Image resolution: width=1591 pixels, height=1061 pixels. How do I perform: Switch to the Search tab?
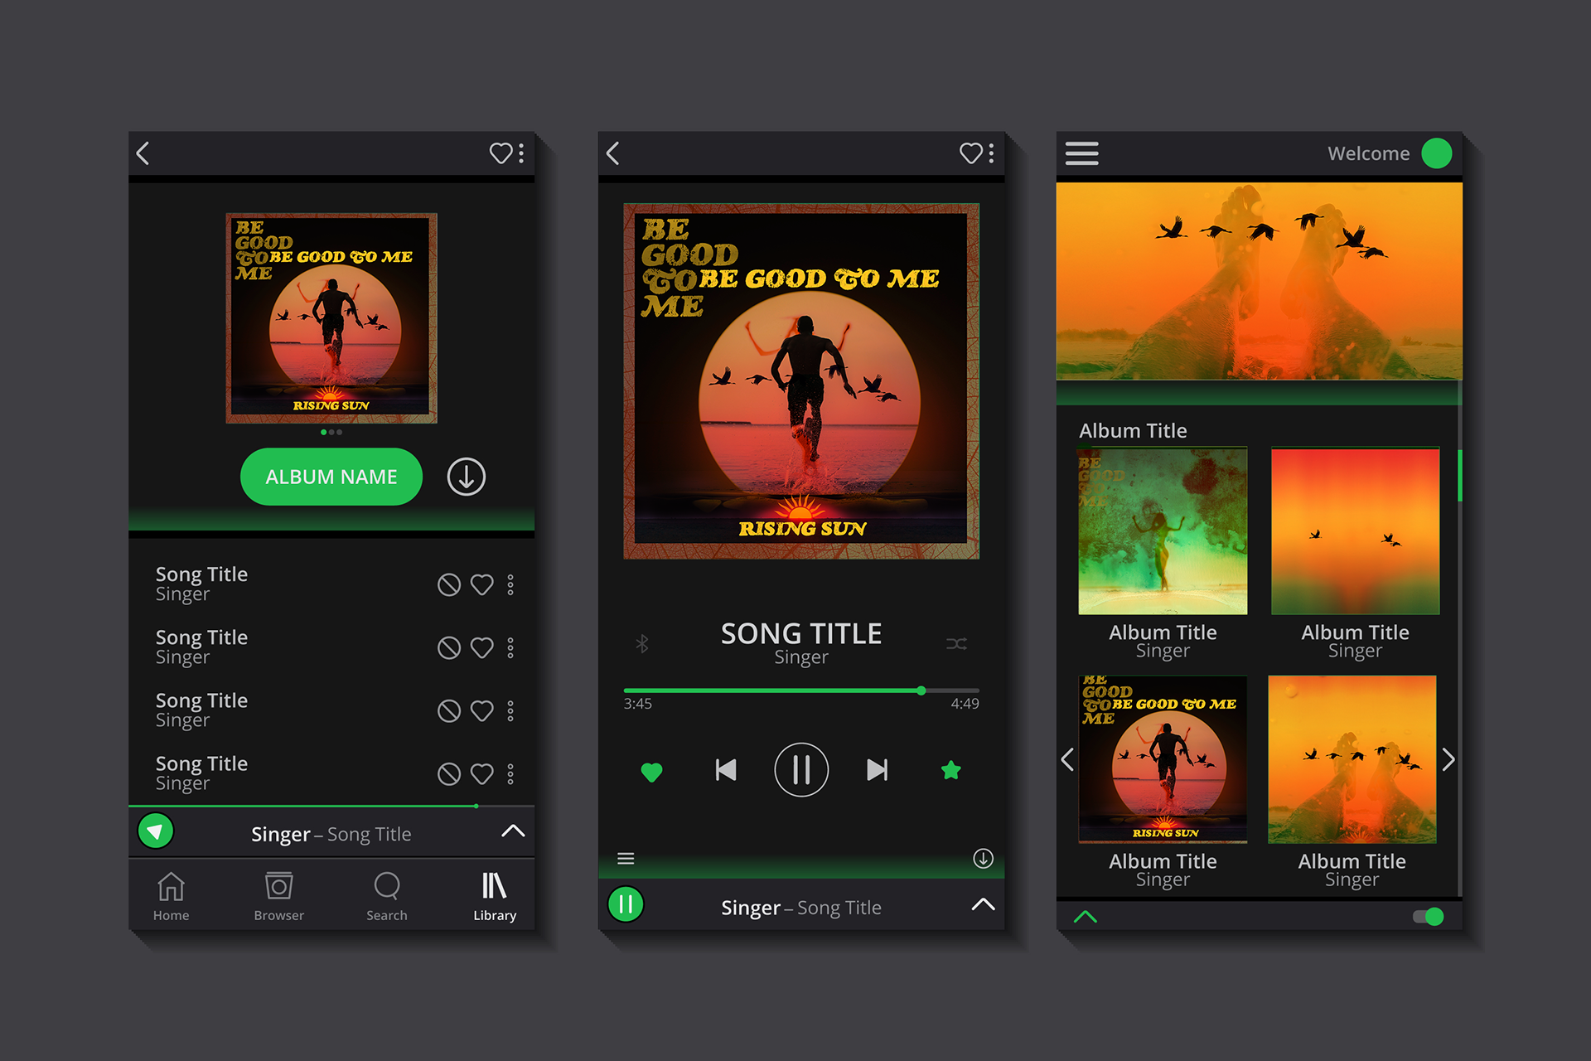pos(387,895)
